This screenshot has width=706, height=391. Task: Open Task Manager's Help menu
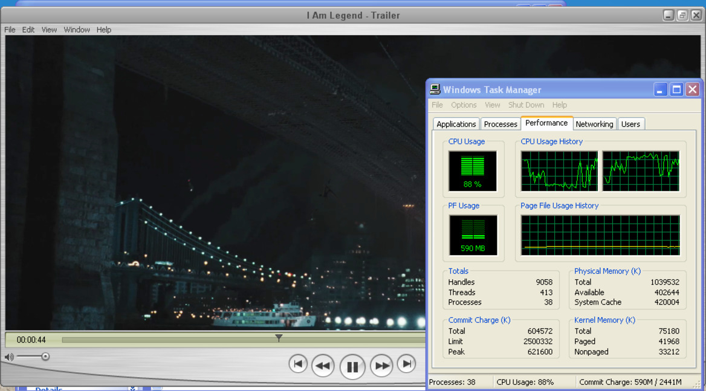(x=560, y=105)
